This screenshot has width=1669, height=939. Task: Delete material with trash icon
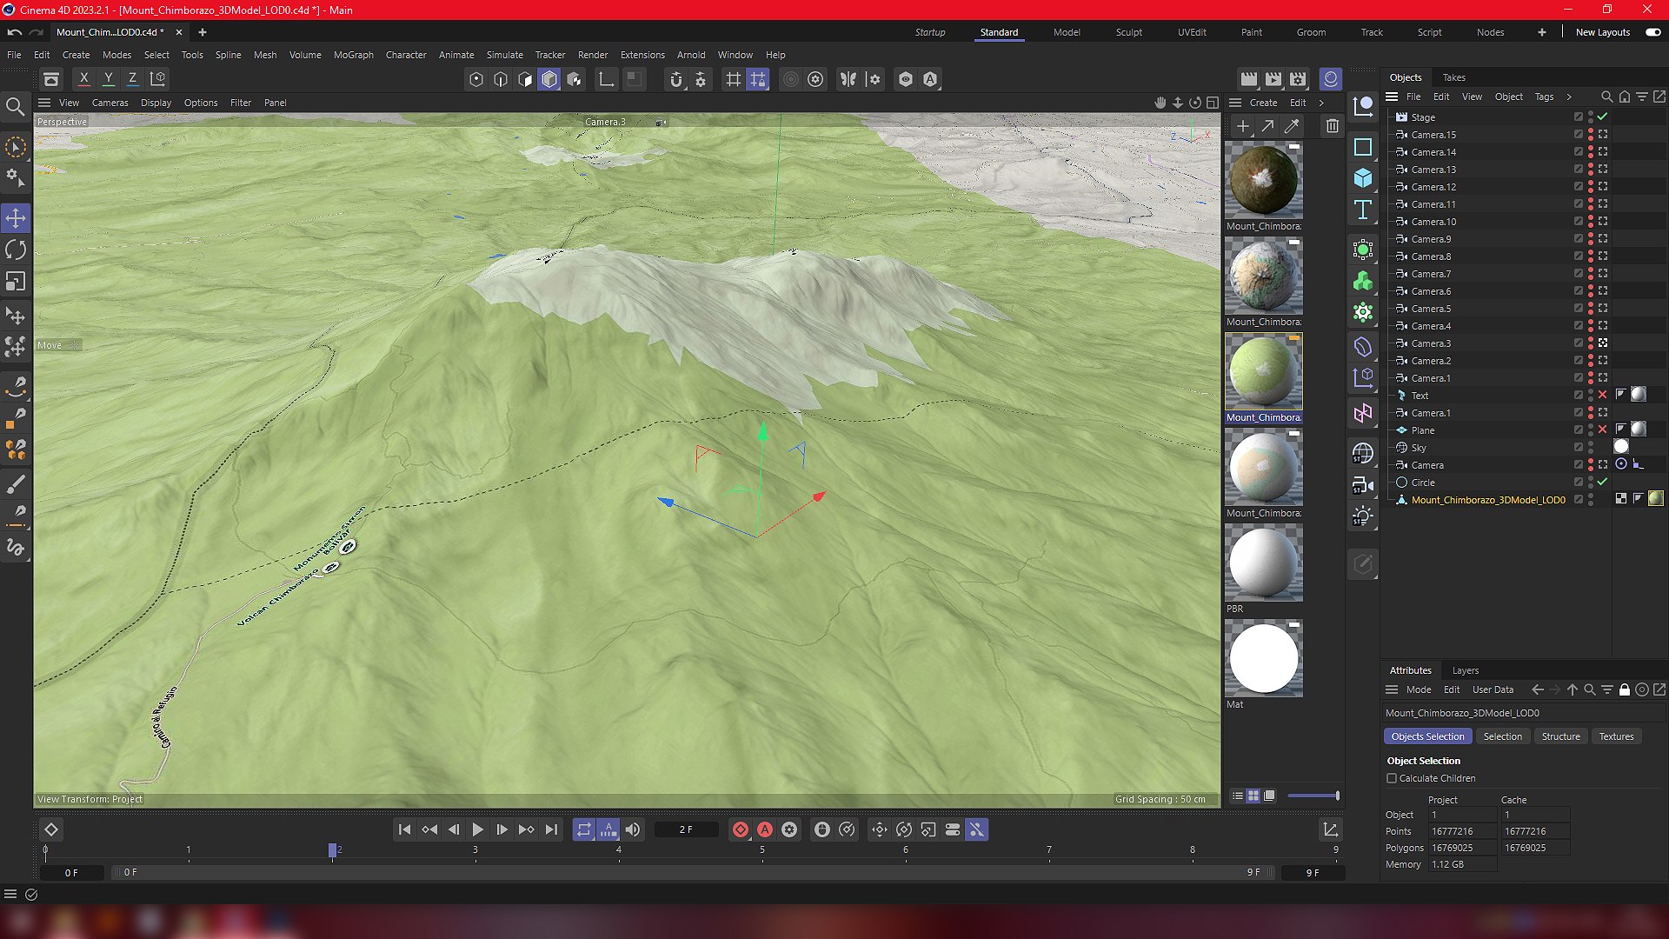[x=1332, y=127]
